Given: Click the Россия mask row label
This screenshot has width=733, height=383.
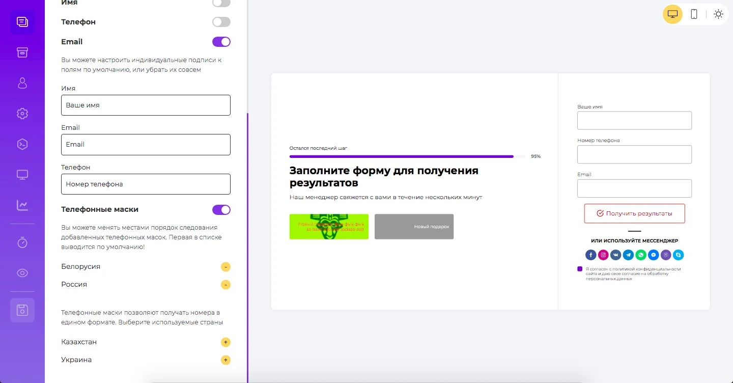Looking at the screenshot, I should pyautogui.click(x=74, y=285).
